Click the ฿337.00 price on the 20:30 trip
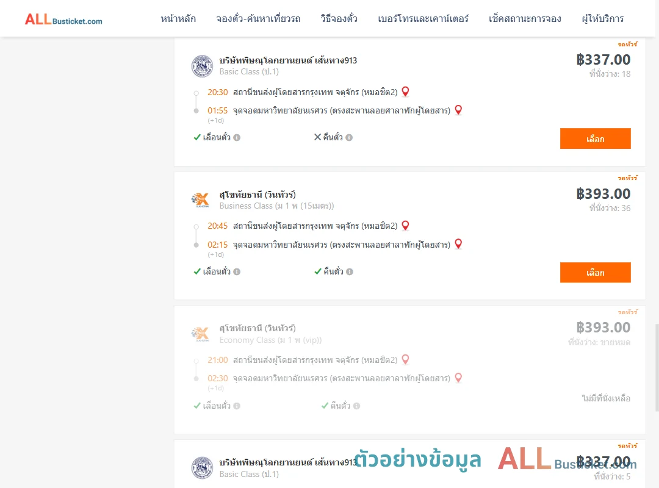Viewport: 659px width, 488px height. coord(603,60)
